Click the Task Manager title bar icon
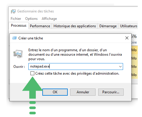 pyautogui.click(x=13, y=11)
